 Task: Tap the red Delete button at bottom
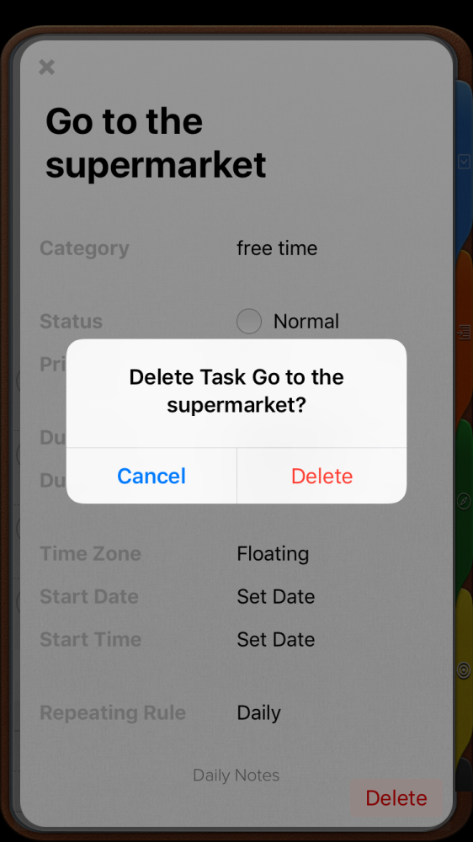coord(396,798)
